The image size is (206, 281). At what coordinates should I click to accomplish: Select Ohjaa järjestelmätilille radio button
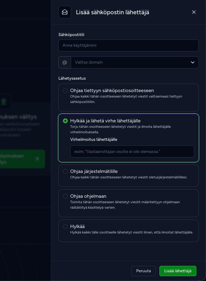(x=65, y=171)
